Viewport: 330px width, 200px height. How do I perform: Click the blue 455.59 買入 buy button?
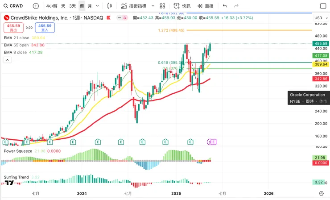point(45,28)
